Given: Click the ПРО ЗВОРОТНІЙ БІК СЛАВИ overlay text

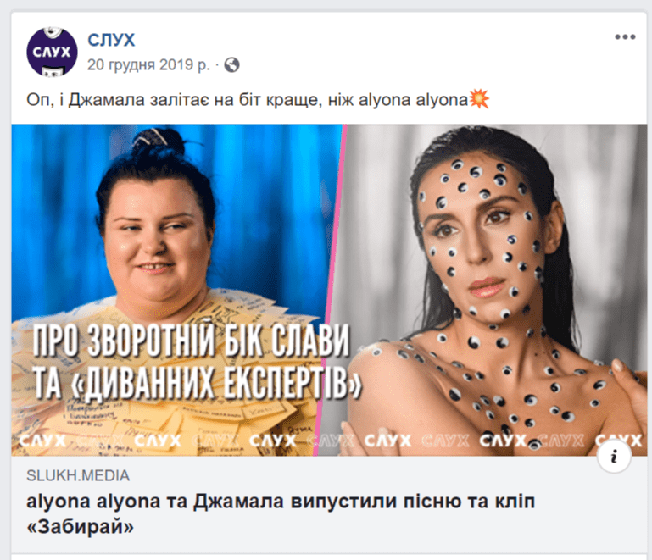Looking at the screenshot, I should coord(192,341).
